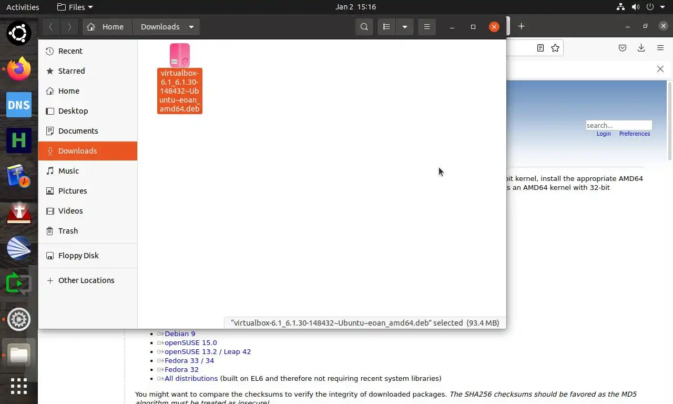Image resolution: width=673 pixels, height=404 pixels.
Task: Select virtualbox deb package icon
Action: coord(180,55)
